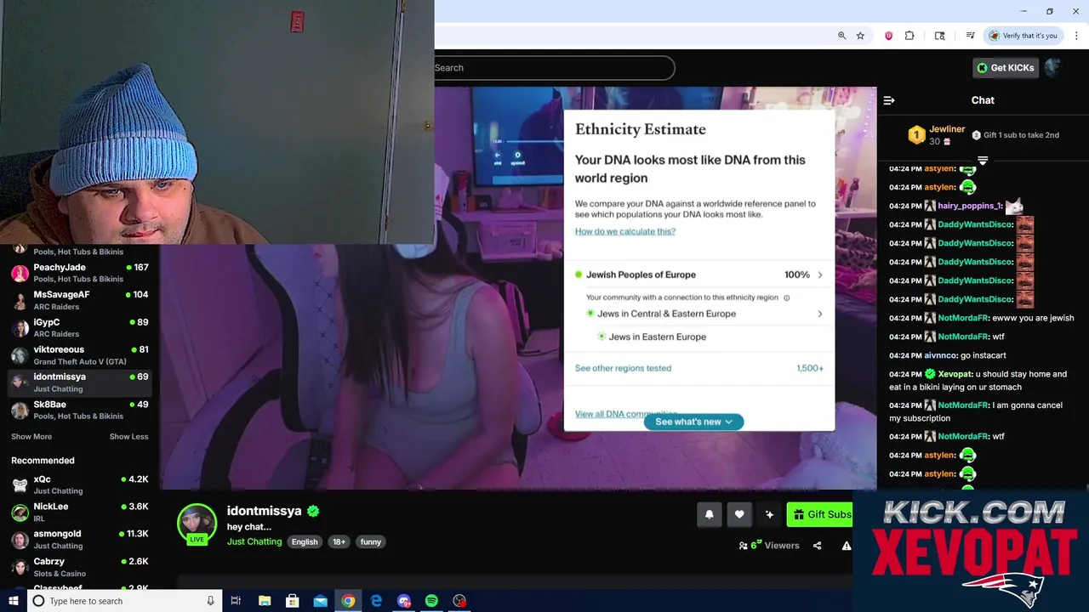Click How do we calculate this? link
The image size is (1089, 612).
coord(625,231)
